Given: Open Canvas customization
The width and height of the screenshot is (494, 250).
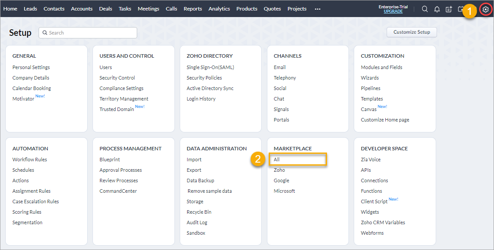Looking at the screenshot, I should pos(369,109).
